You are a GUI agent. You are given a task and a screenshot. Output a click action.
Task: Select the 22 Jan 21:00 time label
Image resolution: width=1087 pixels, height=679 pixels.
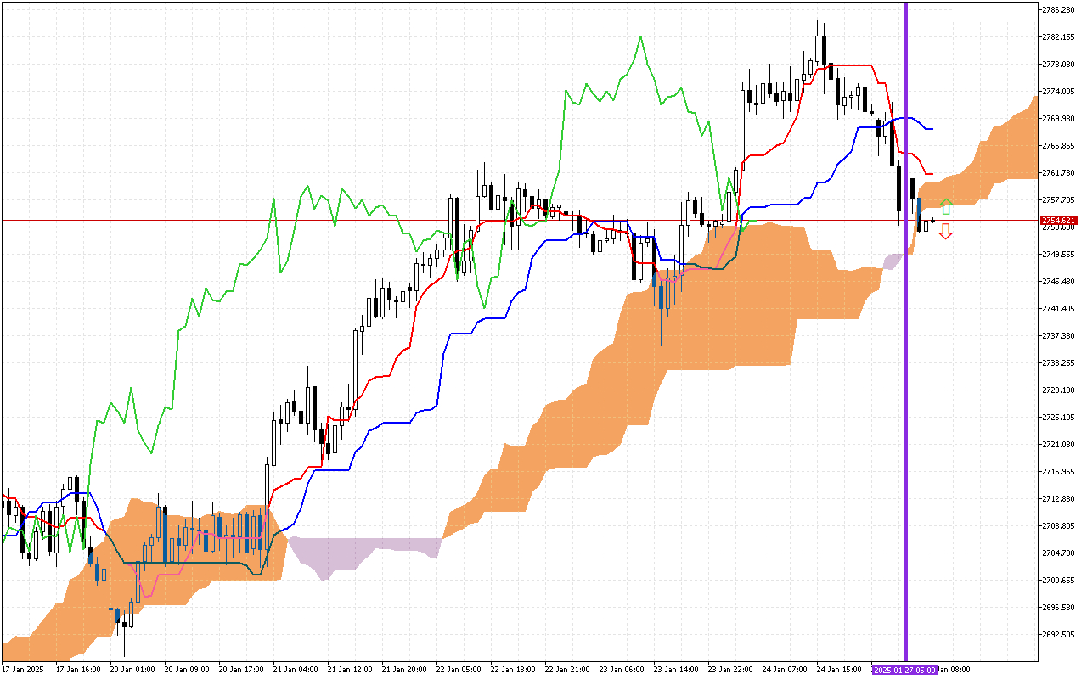(567, 670)
